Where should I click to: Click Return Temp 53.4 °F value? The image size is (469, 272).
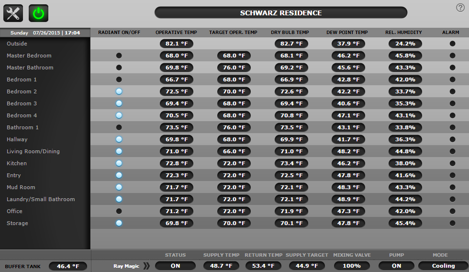[263, 266]
